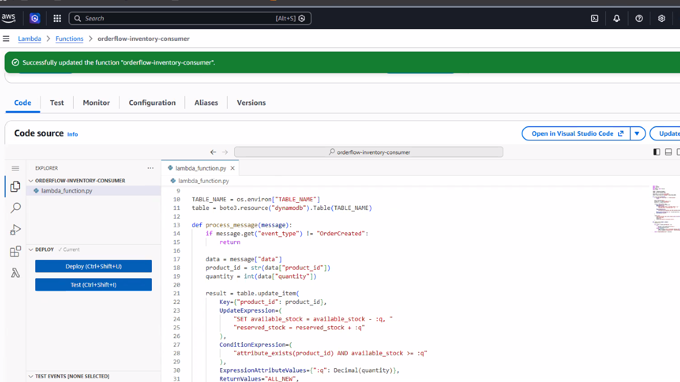Open the Search icon in activity bar
Image resolution: width=680 pixels, height=382 pixels.
click(15, 208)
